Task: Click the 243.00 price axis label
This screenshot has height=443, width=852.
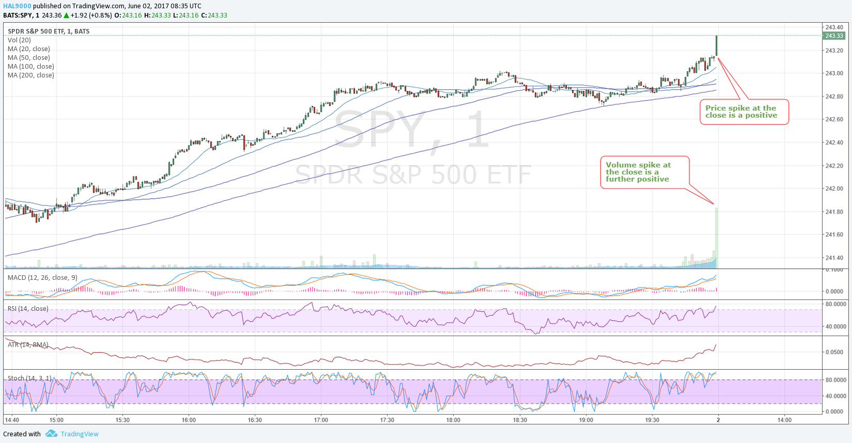Action: (834, 73)
